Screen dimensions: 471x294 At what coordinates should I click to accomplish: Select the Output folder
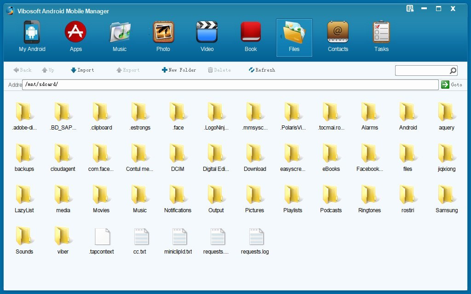(216, 199)
